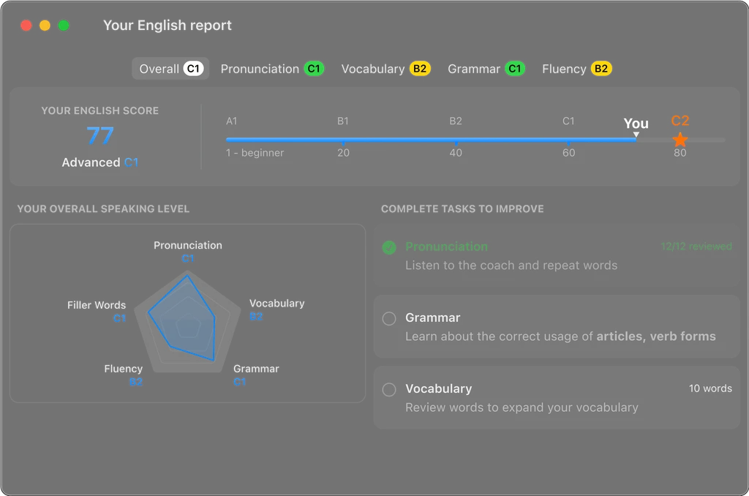The height and width of the screenshot is (496, 749).
Task: Click the green C1 badge on the Pronunciation tab
Action: 314,68
